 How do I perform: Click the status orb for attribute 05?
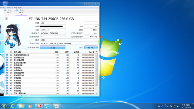coord(7,63)
